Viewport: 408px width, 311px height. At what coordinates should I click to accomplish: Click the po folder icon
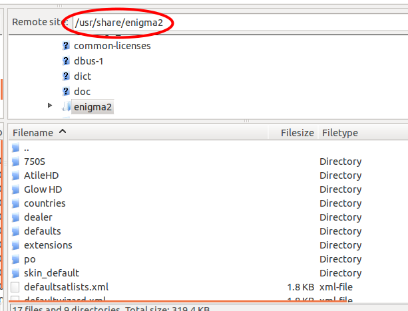(x=15, y=259)
